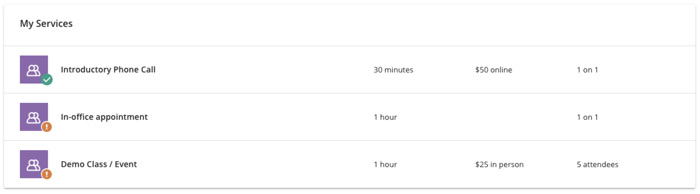Click the In-office appointment service icon
The image size is (700, 194).
[34, 117]
